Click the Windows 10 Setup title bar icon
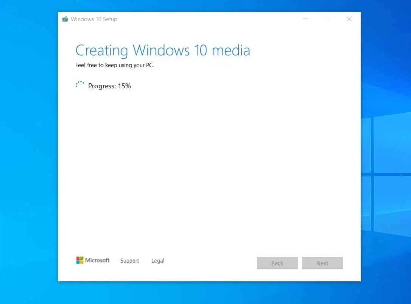The height and width of the screenshot is (304, 411). point(65,19)
